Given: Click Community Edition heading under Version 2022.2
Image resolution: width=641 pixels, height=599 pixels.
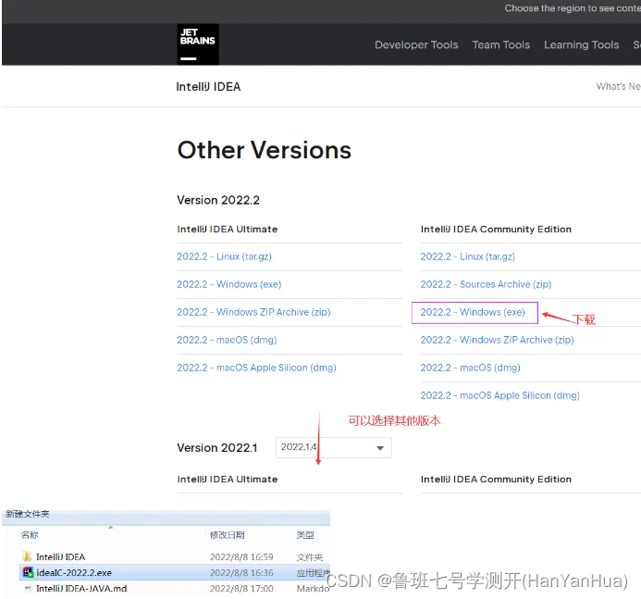Looking at the screenshot, I should click(496, 229).
